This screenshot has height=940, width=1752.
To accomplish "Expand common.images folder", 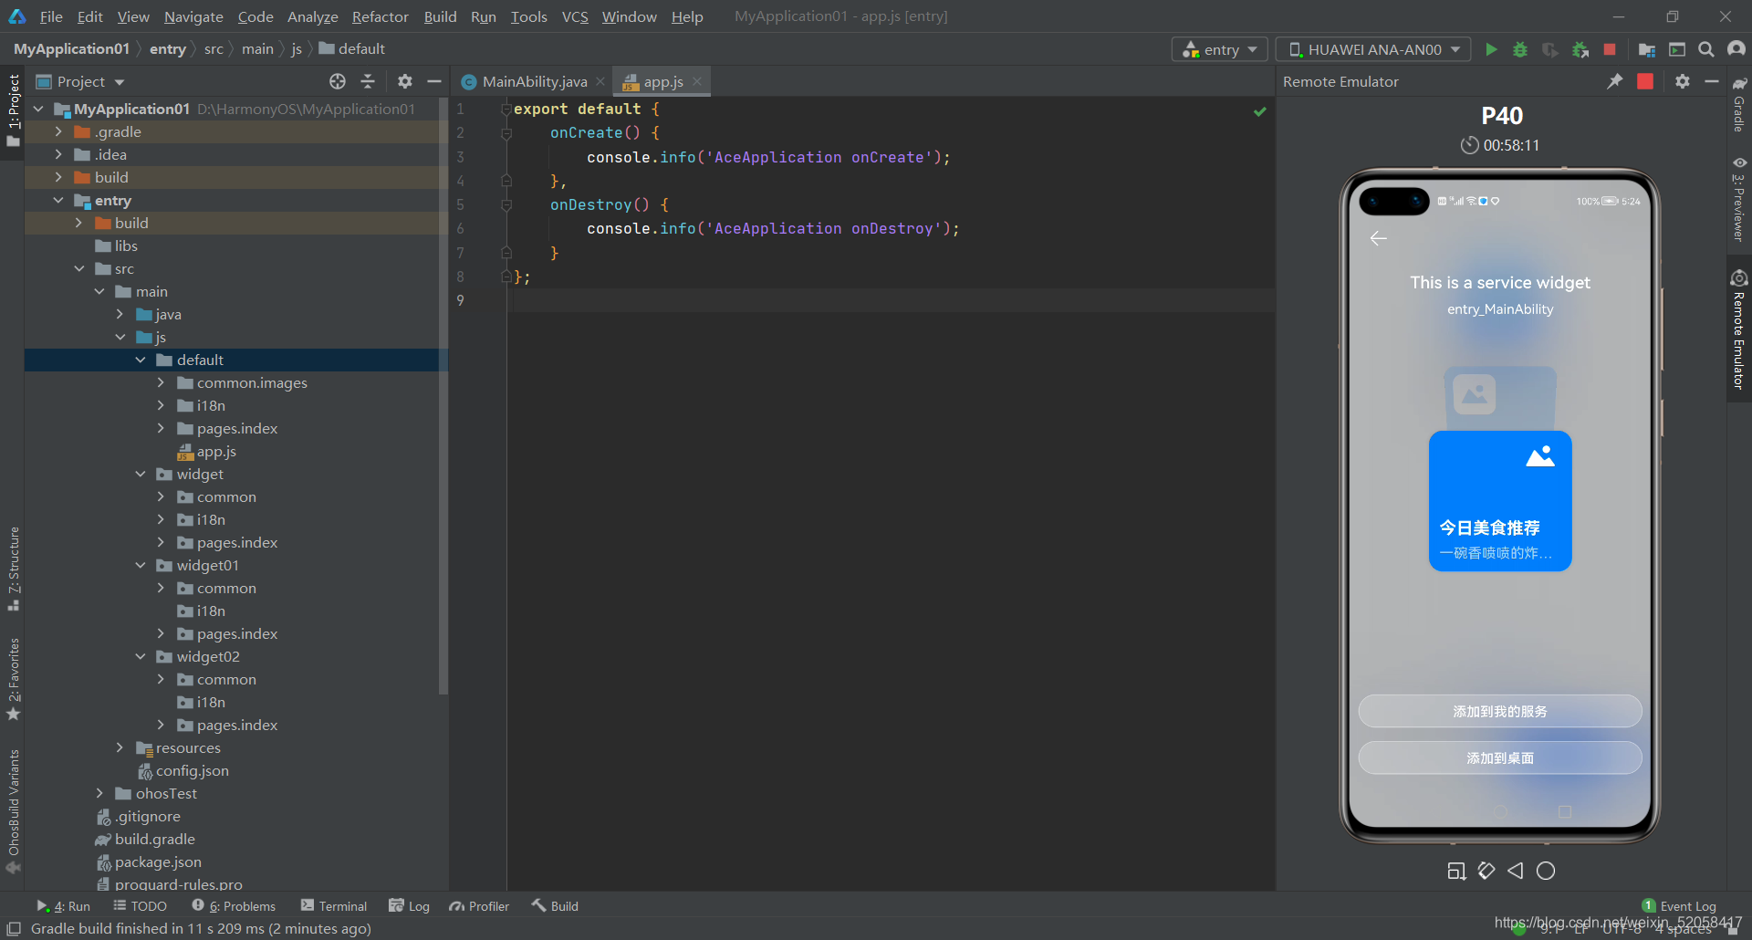I will tap(161, 382).
